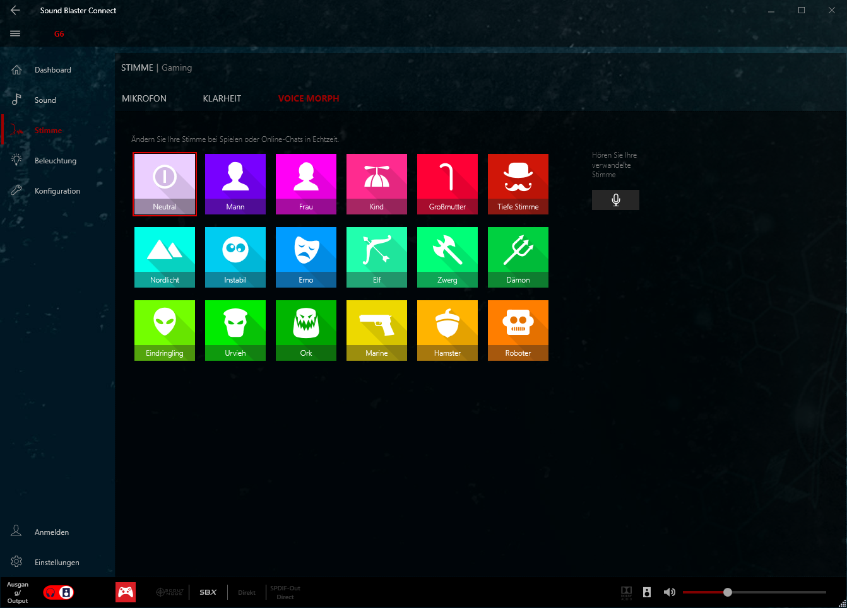This screenshot has width=847, height=608.
Task: Collapse the hamburger navigation menu
Action: (15, 33)
